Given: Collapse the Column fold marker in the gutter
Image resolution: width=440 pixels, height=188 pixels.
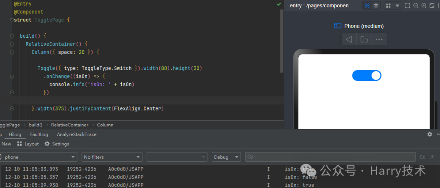Looking at the screenshot, I should click(12, 52).
